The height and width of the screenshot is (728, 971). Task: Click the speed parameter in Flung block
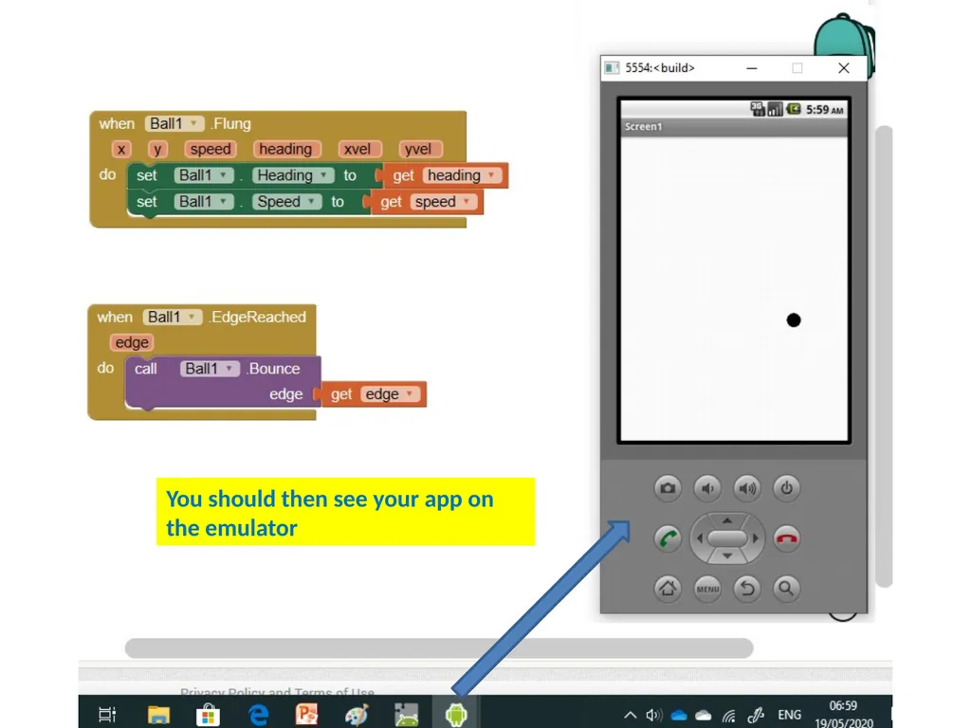click(x=211, y=149)
